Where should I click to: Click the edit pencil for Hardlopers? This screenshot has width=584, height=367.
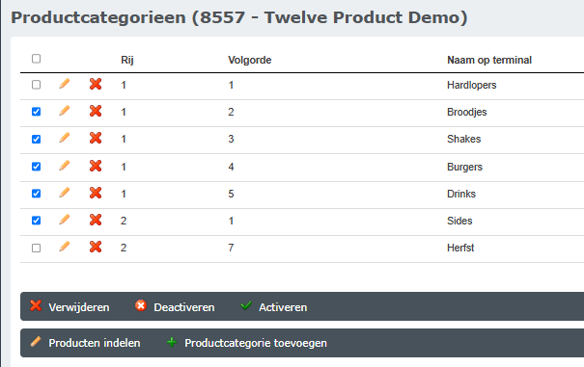coord(65,84)
